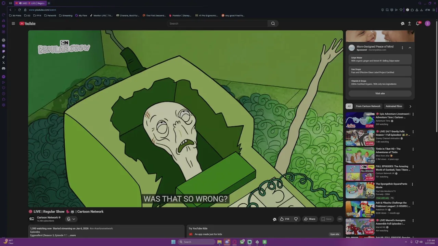Open options menu for Epic Adventure Livestream
The width and height of the screenshot is (438, 246).
click(413, 114)
